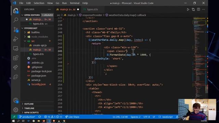Open the Accounts menu icon
The width and height of the screenshot is (219, 123).
(x=16, y=100)
